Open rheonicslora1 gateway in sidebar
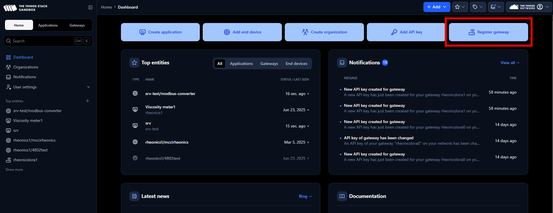 (25, 160)
